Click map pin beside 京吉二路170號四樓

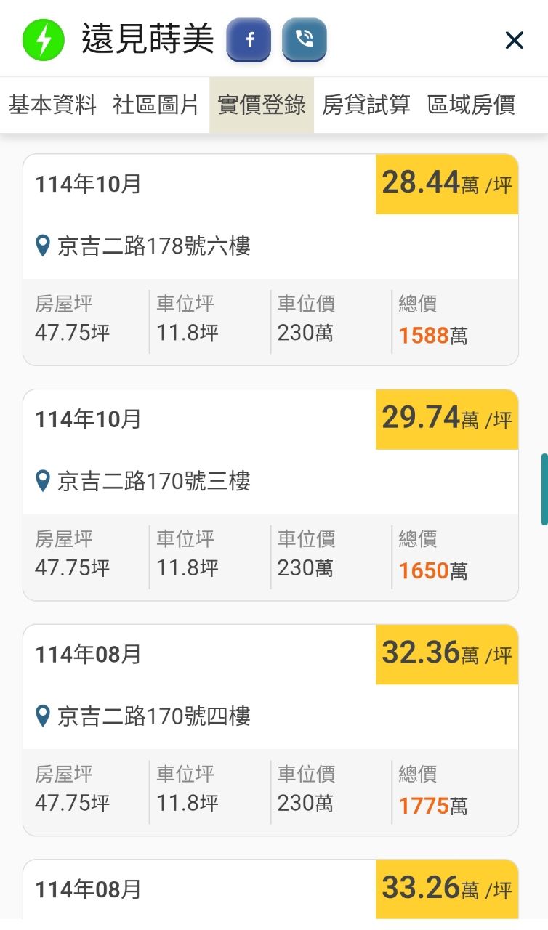(44, 716)
